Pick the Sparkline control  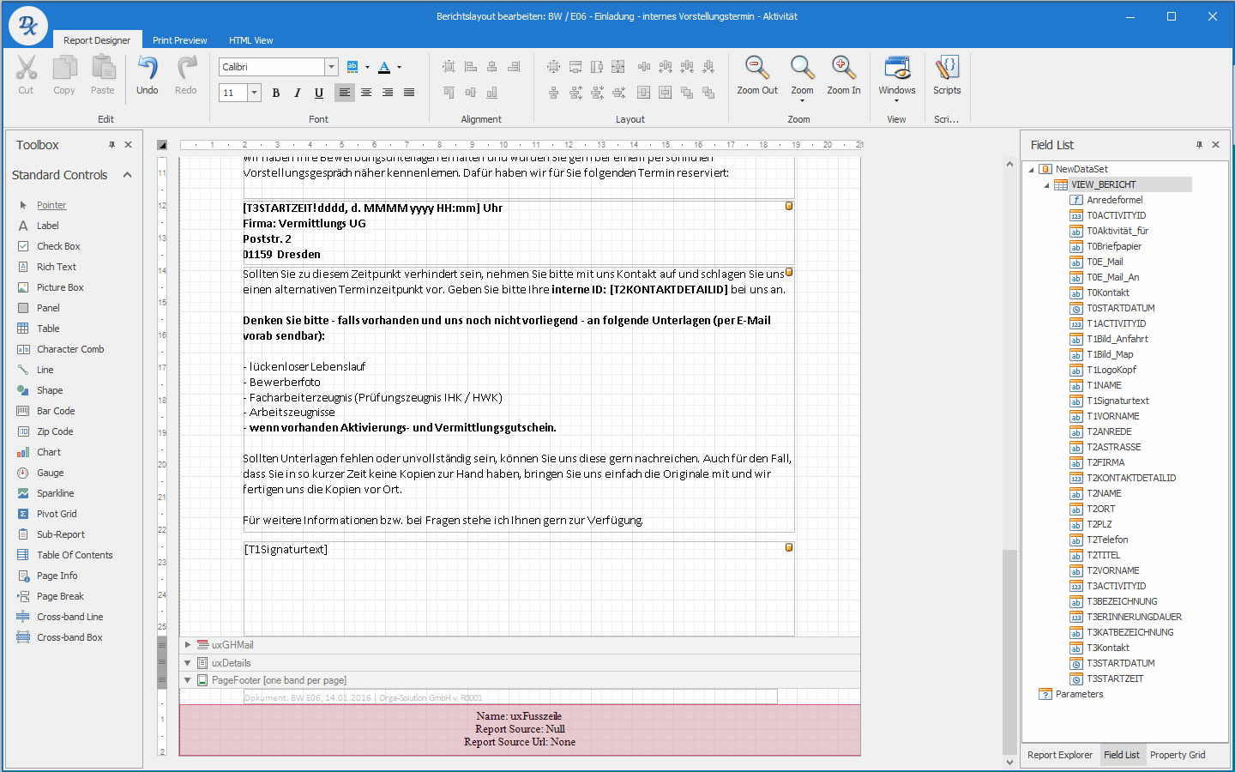[55, 493]
